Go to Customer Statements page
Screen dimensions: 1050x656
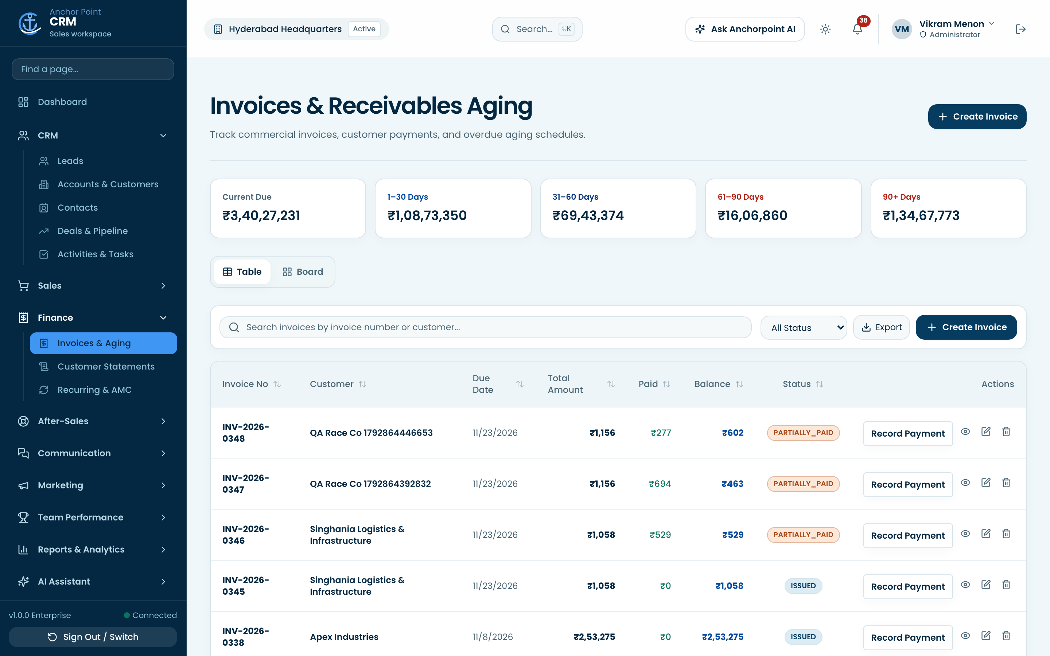103,367
